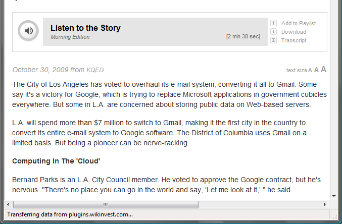
Task: Click the Transcript page icon
Action: pyautogui.click(x=273, y=40)
